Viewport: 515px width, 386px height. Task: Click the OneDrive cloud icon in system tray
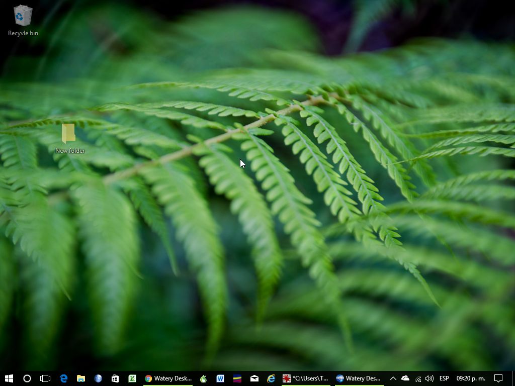405,378
